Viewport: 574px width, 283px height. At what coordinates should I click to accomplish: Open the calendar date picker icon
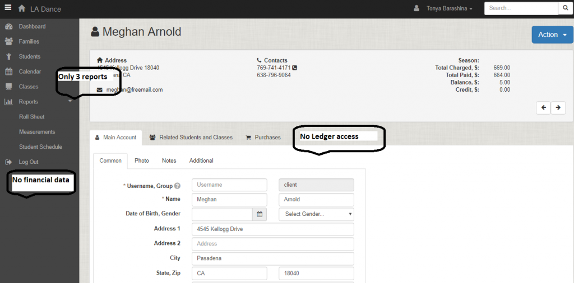(260, 214)
